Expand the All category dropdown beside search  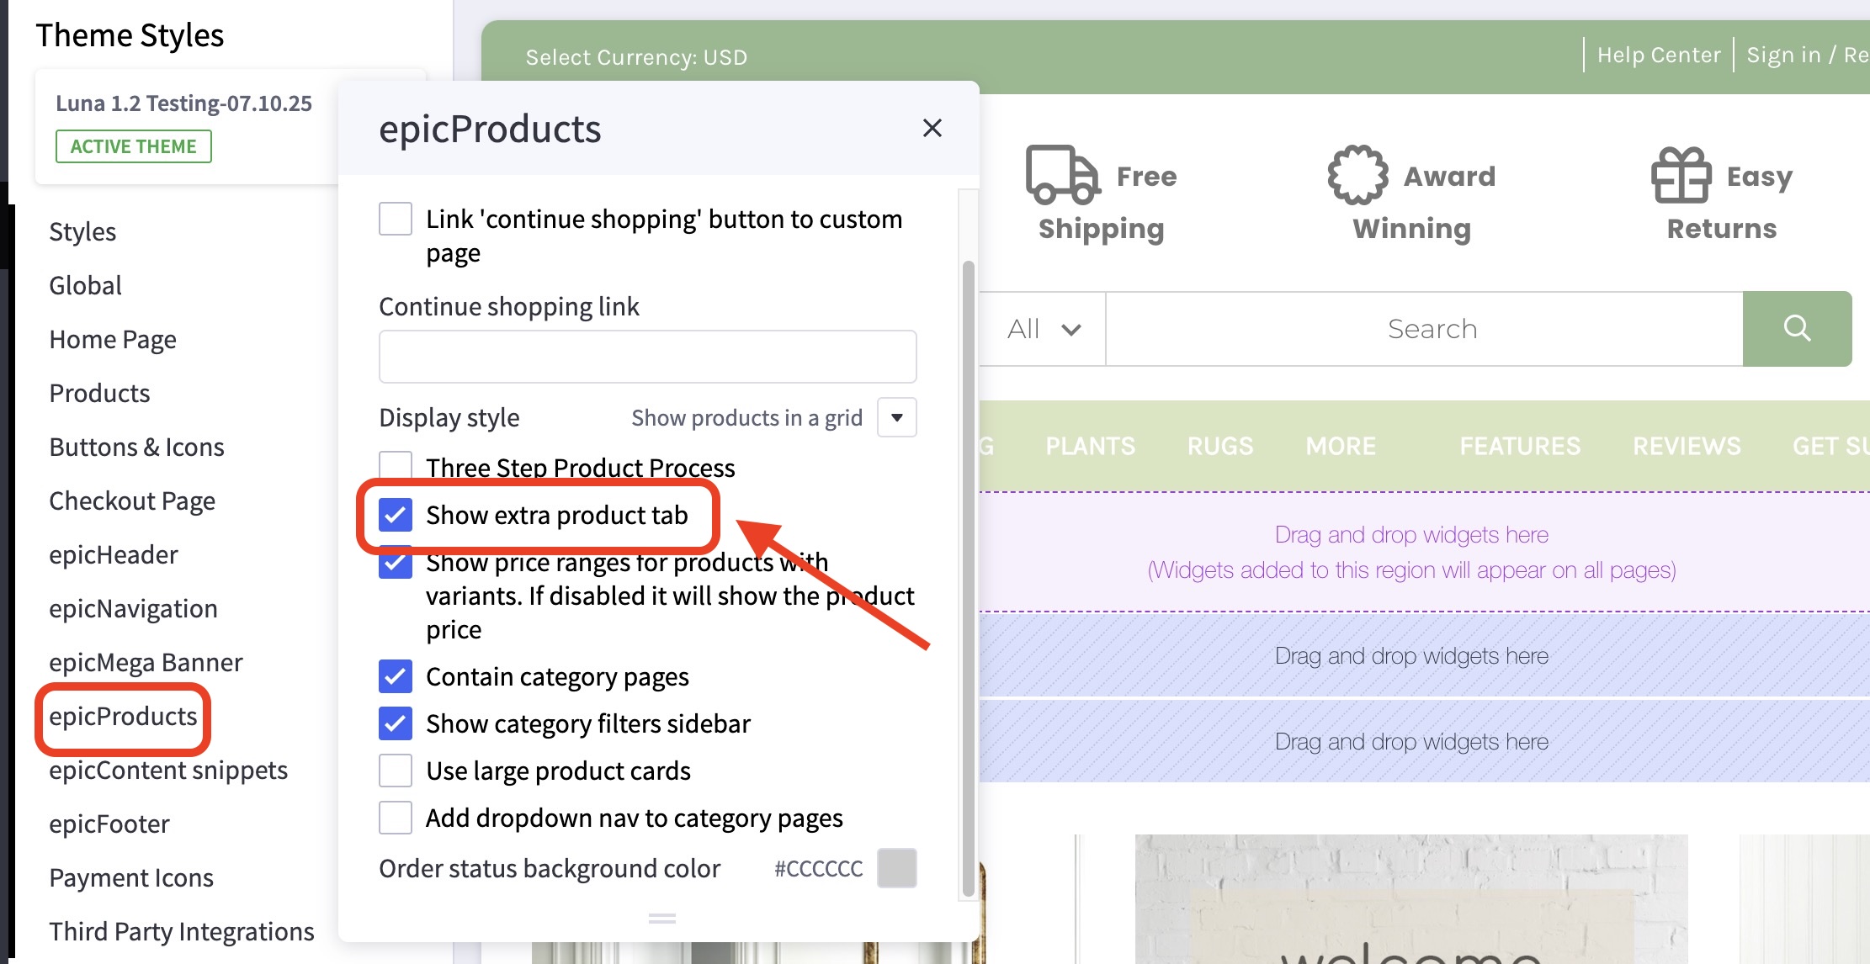coord(1044,329)
